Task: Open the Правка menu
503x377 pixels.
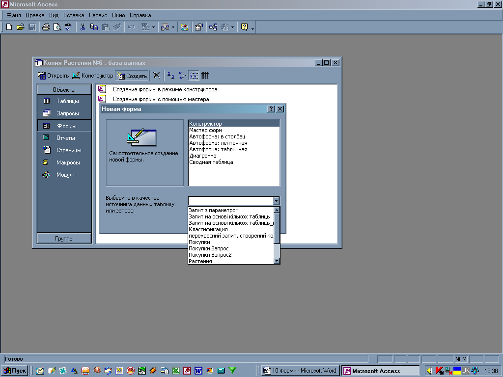Action: tap(35, 15)
